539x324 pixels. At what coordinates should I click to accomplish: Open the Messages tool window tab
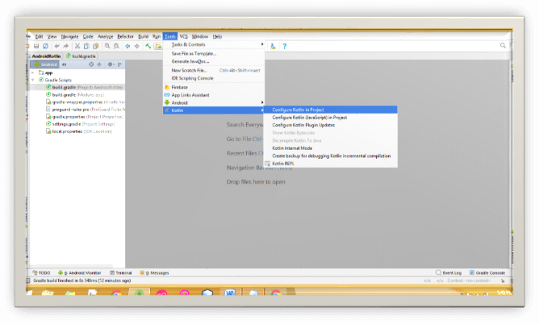pos(154,273)
